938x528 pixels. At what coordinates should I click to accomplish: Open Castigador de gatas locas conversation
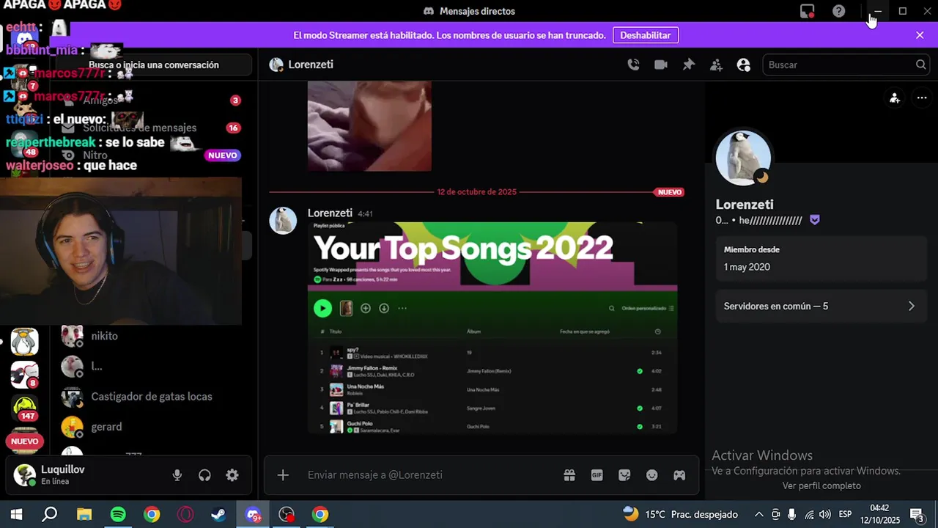(152, 397)
